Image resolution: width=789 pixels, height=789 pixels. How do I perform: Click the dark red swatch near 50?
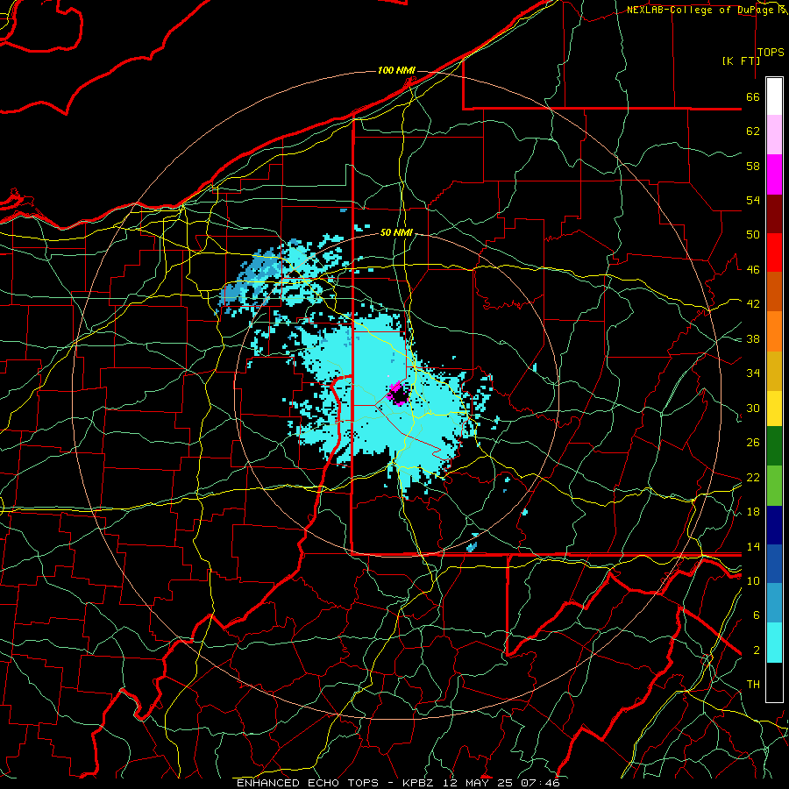(x=774, y=213)
